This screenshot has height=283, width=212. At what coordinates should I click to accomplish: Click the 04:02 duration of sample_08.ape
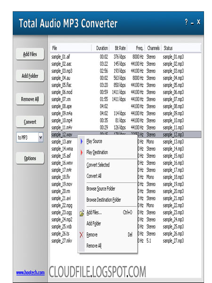[104, 106]
